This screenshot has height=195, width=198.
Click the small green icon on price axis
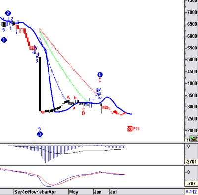coord(194,139)
